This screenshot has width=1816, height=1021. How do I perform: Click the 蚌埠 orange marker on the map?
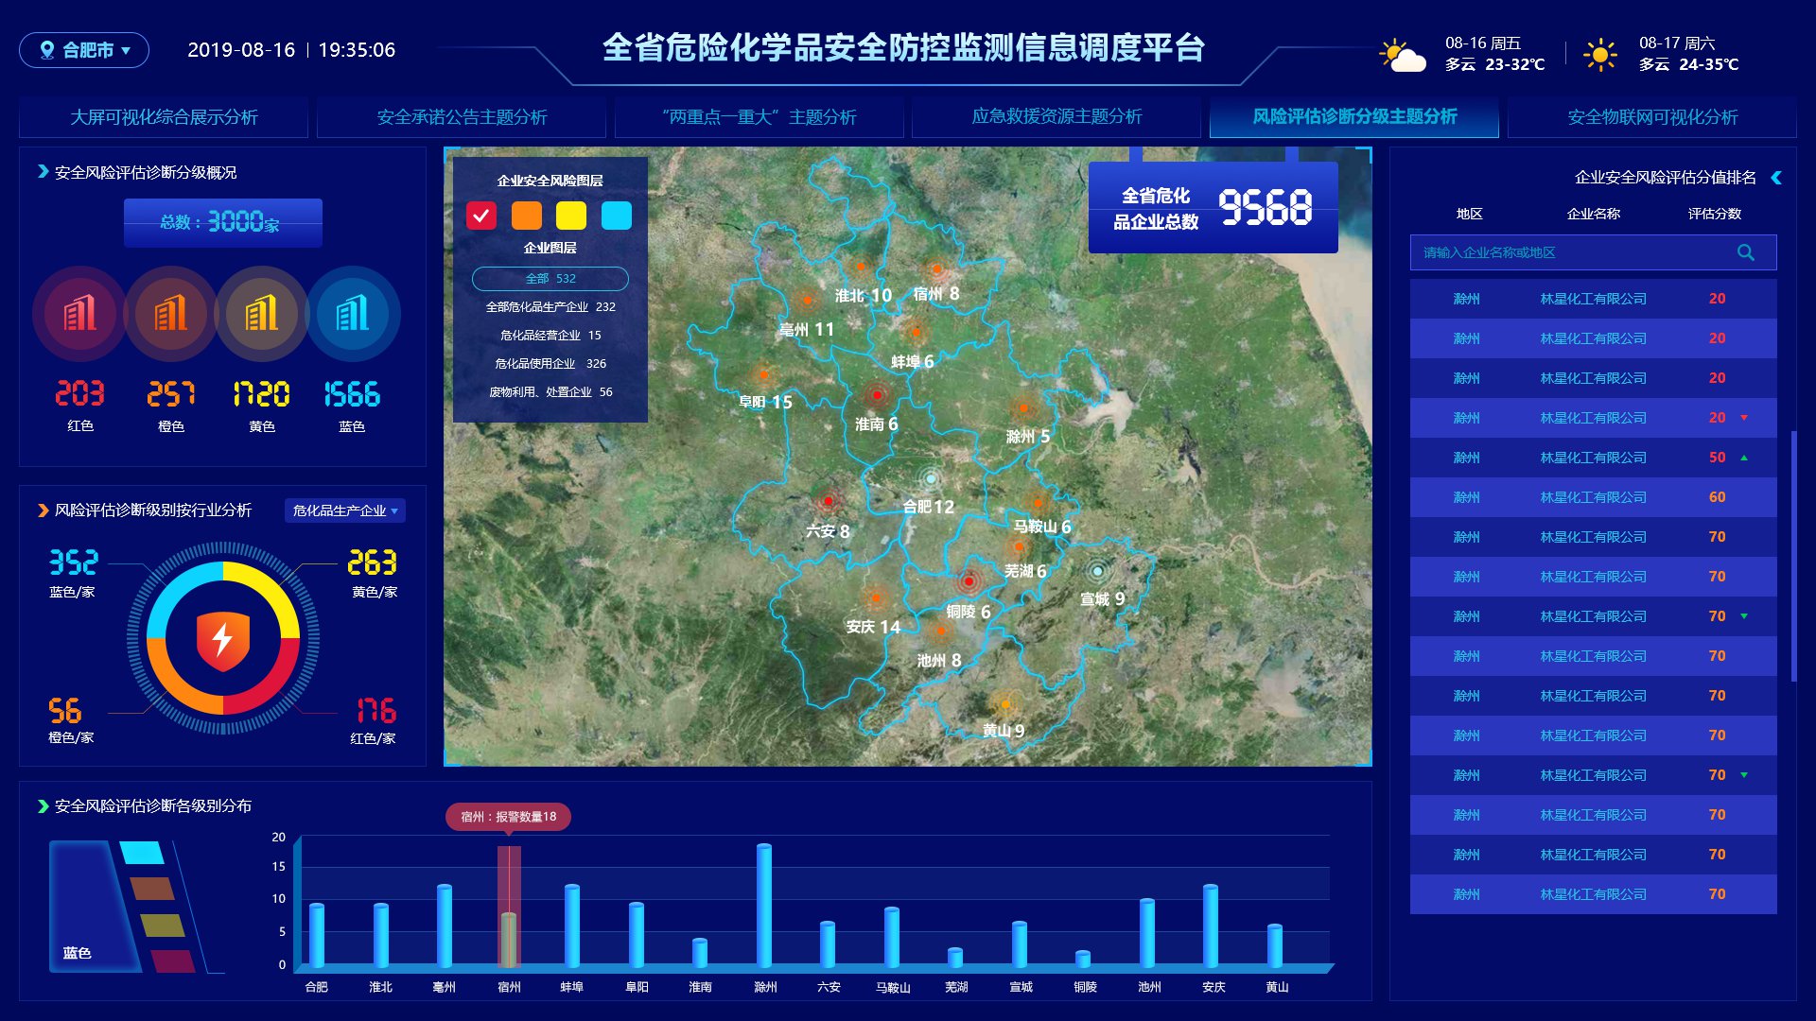(x=916, y=332)
